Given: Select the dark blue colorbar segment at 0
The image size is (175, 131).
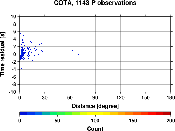Looking at the screenshot, I should pos(23,114).
